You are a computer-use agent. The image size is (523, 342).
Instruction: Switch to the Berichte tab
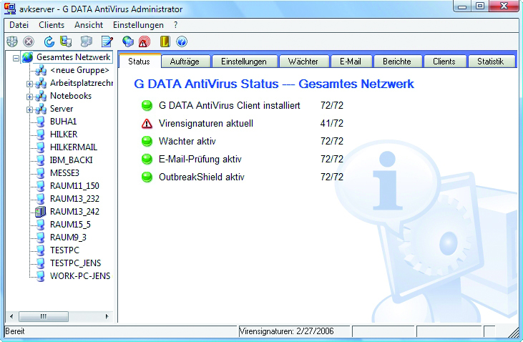click(397, 62)
